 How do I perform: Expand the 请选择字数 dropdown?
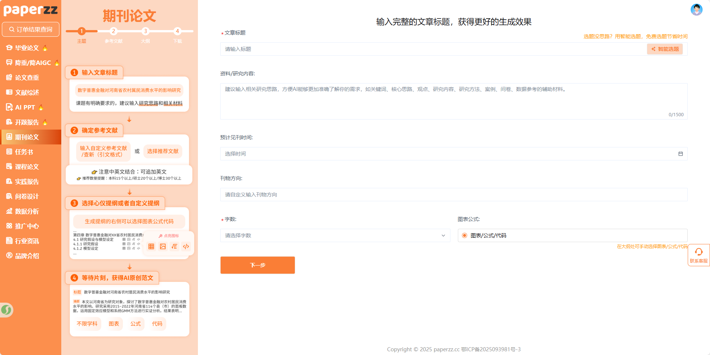pyautogui.click(x=335, y=235)
